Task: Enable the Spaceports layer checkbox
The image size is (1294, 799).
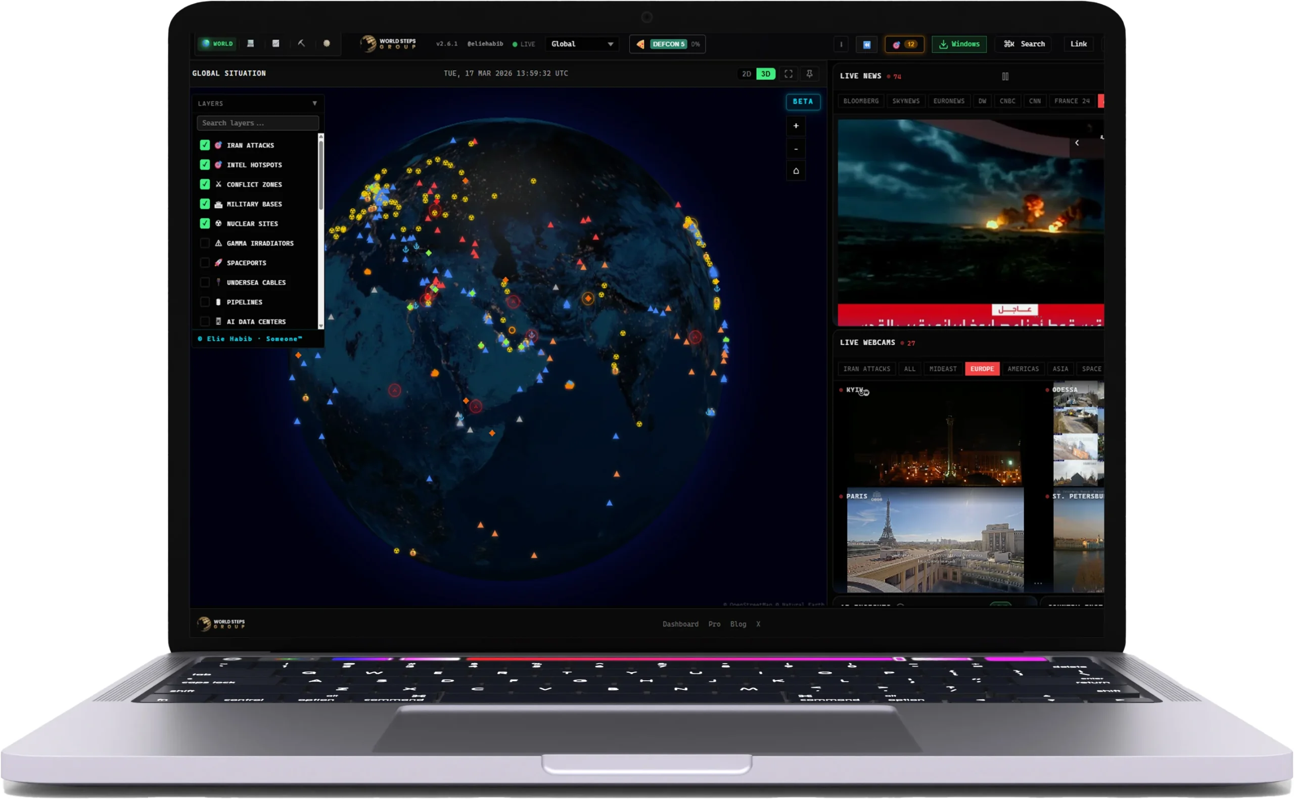Action: (205, 263)
